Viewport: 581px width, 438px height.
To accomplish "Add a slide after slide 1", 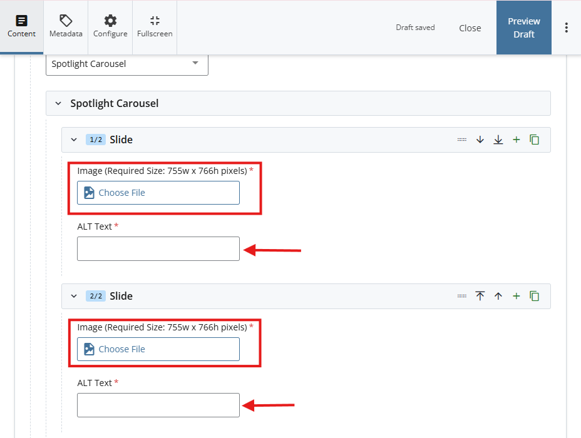I will (517, 140).
